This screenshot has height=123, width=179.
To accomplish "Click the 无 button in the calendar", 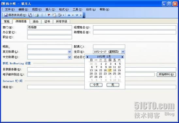I will pyautogui.click(x=113, y=85).
